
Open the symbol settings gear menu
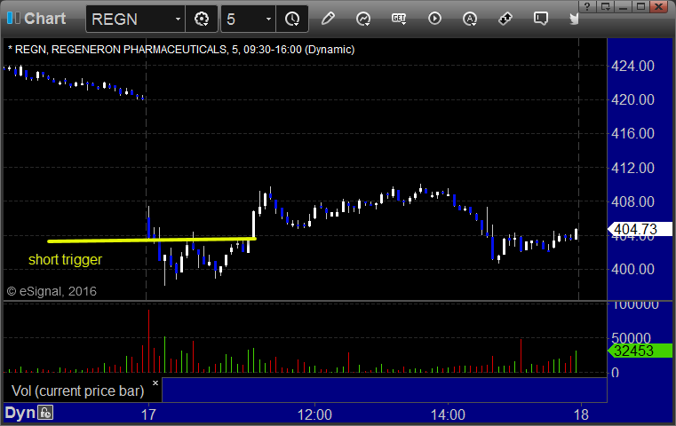tap(202, 19)
